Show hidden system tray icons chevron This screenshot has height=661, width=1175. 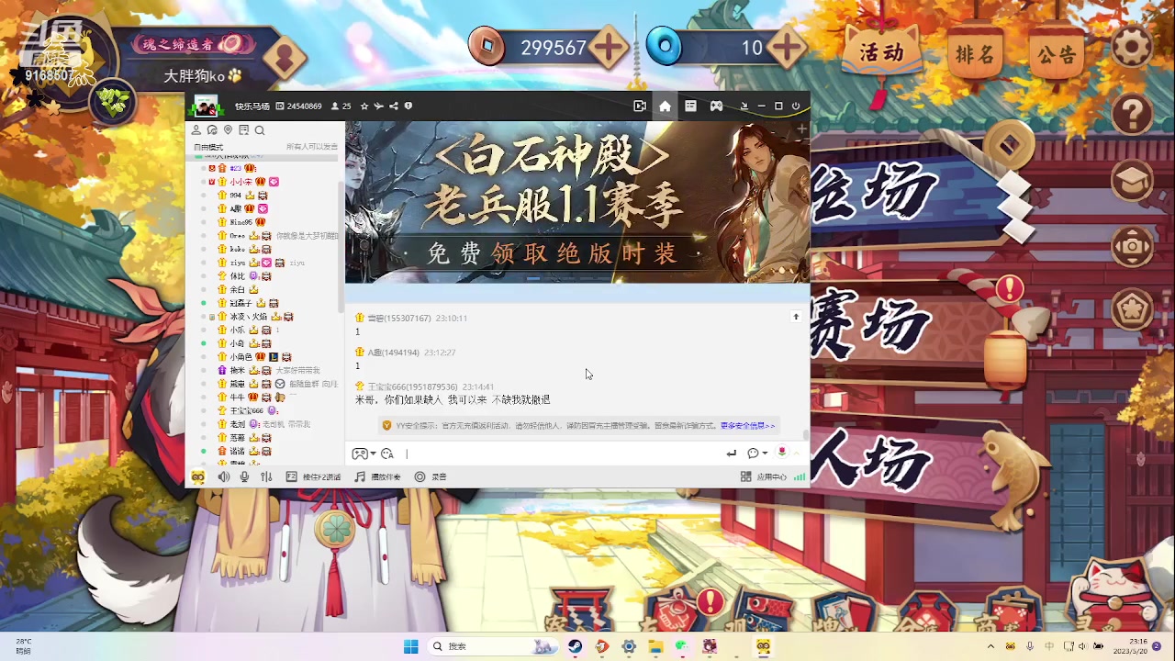[x=990, y=646]
